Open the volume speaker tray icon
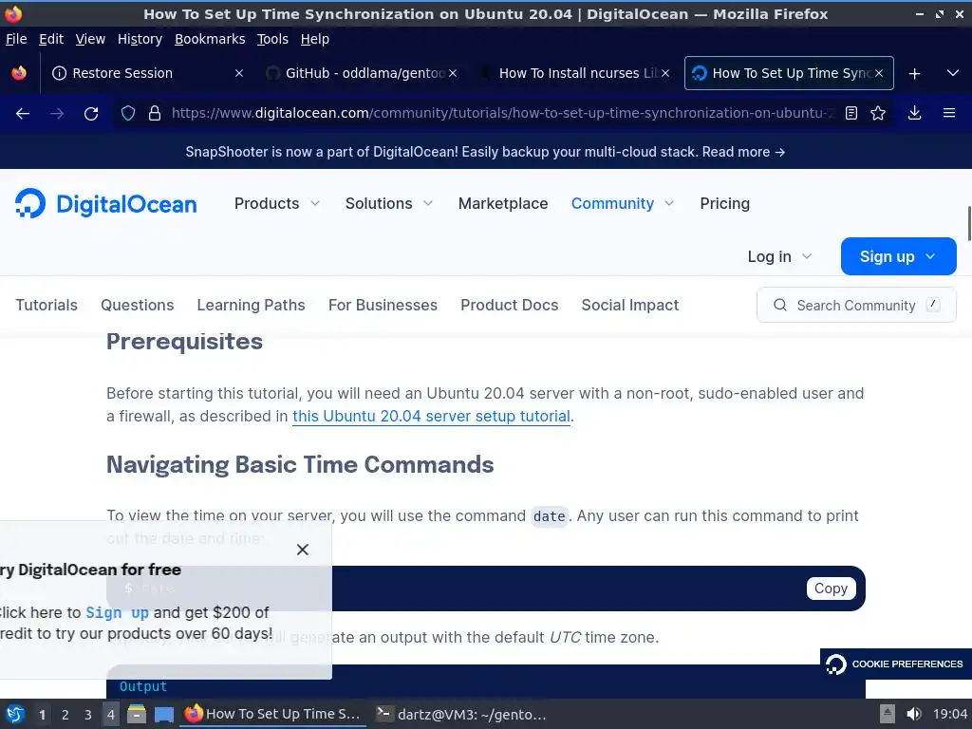Screen dimensions: 972x729 click(x=913, y=714)
